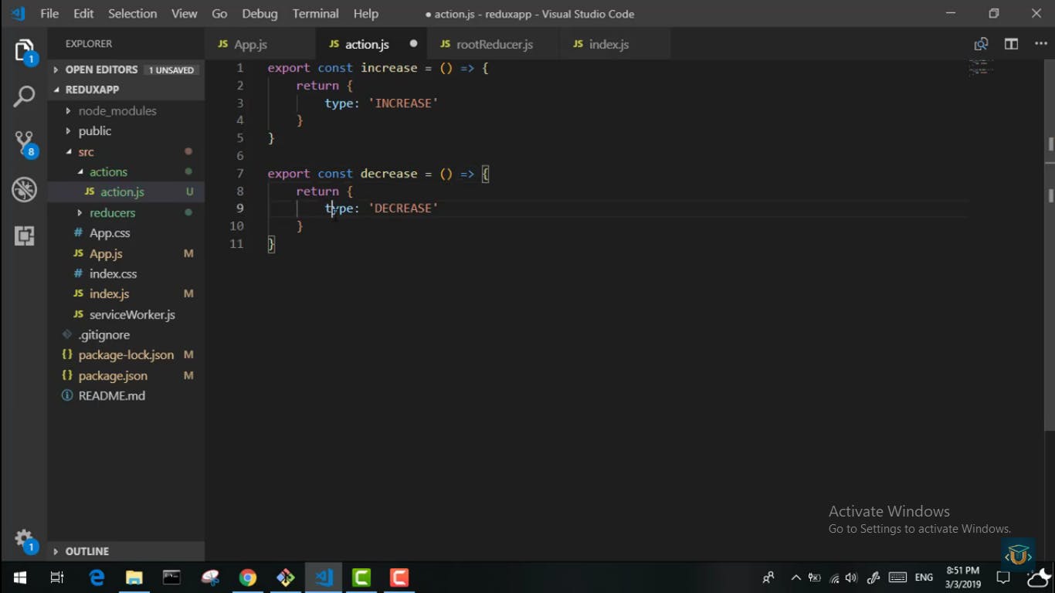Collapse the REDUXAPP folder section

tap(126, 90)
